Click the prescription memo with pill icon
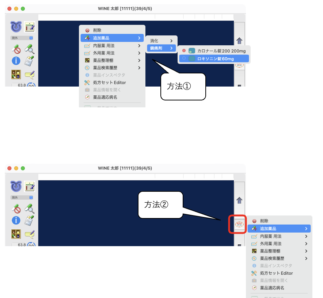The height and width of the screenshot is (298, 323). tap(28, 60)
